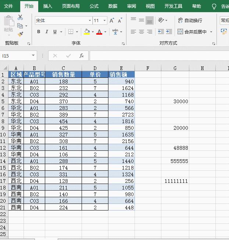Viewport: 229px width, 240px height.
Task: Open the Name Box dropdown arrow
Action: point(33,55)
